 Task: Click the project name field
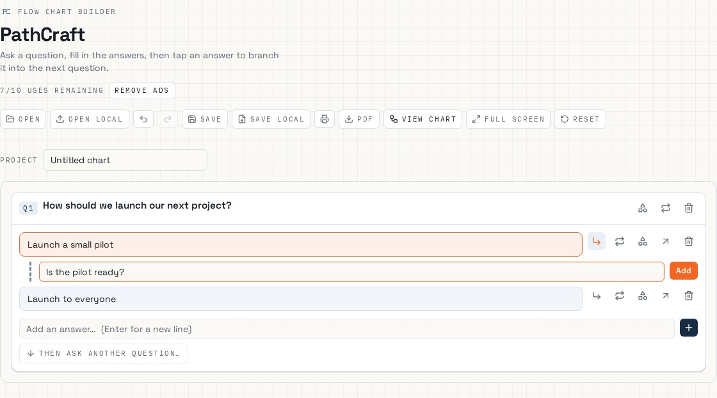coord(125,161)
